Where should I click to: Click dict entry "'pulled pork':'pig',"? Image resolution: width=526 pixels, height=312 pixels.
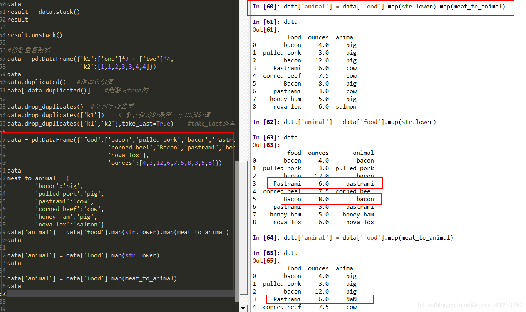click(x=69, y=193)
